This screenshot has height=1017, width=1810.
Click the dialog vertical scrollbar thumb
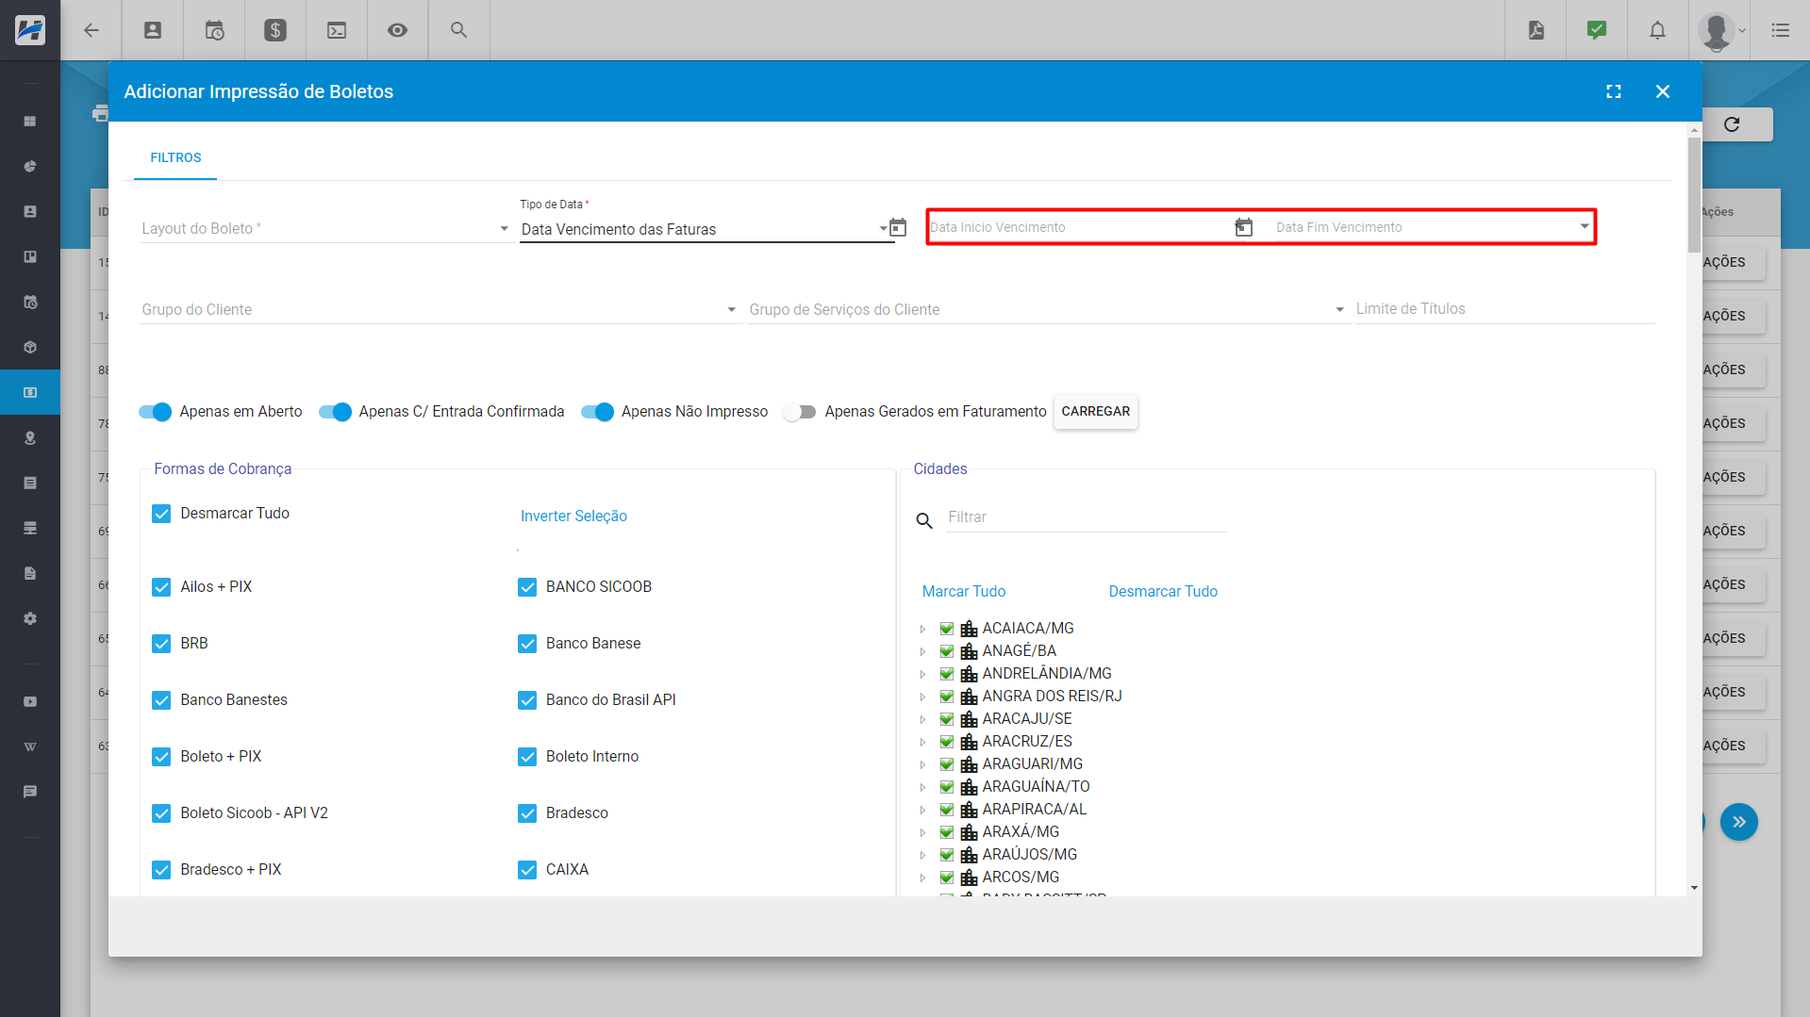click(1694, 193)
